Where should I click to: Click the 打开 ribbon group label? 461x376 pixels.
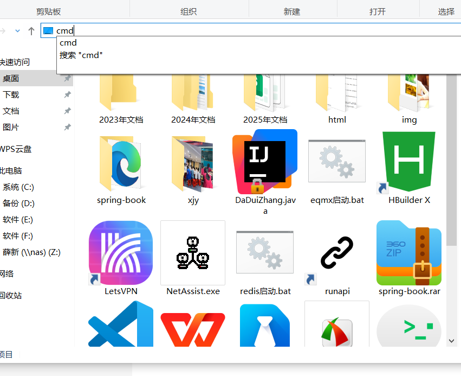click(378, 12)
